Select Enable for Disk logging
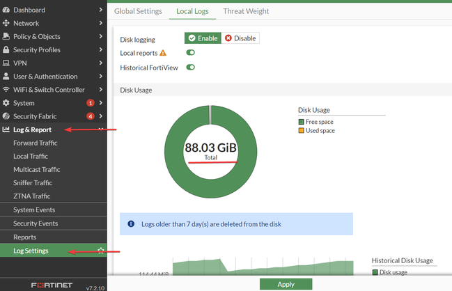 pyautogui.click(x=203, y=38)
